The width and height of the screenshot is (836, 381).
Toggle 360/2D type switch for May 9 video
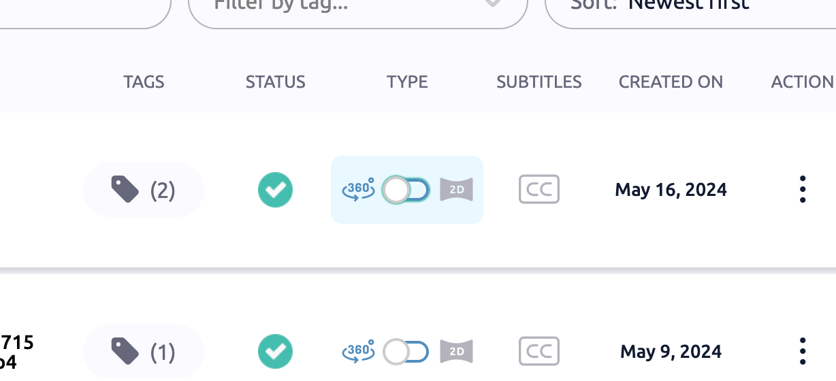coord(406,352)
